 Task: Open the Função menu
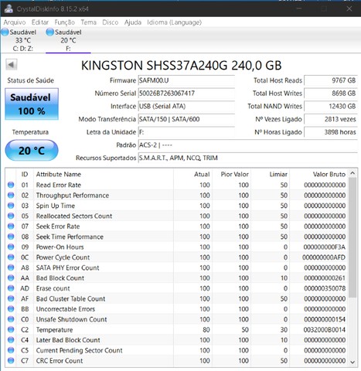(x=65, y=22)
